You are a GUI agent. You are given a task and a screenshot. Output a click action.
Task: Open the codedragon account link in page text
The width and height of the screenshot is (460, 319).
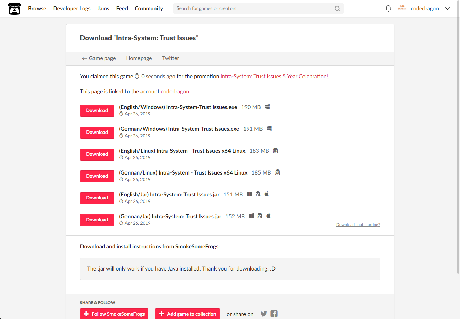[x=175, y=92]
